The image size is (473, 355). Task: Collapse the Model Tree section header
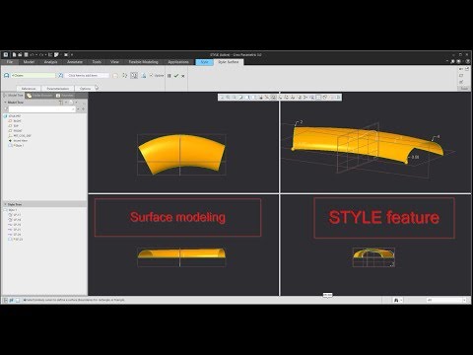click(5, 103)
